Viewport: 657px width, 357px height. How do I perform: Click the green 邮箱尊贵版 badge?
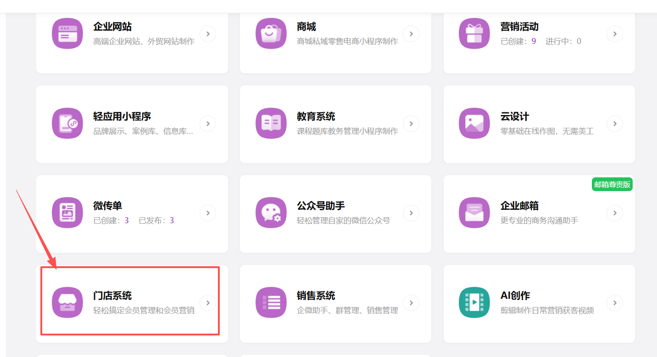click(612, 184)
